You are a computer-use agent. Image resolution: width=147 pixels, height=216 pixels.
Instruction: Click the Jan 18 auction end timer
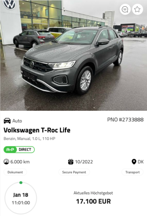click(x=21, y=198)
